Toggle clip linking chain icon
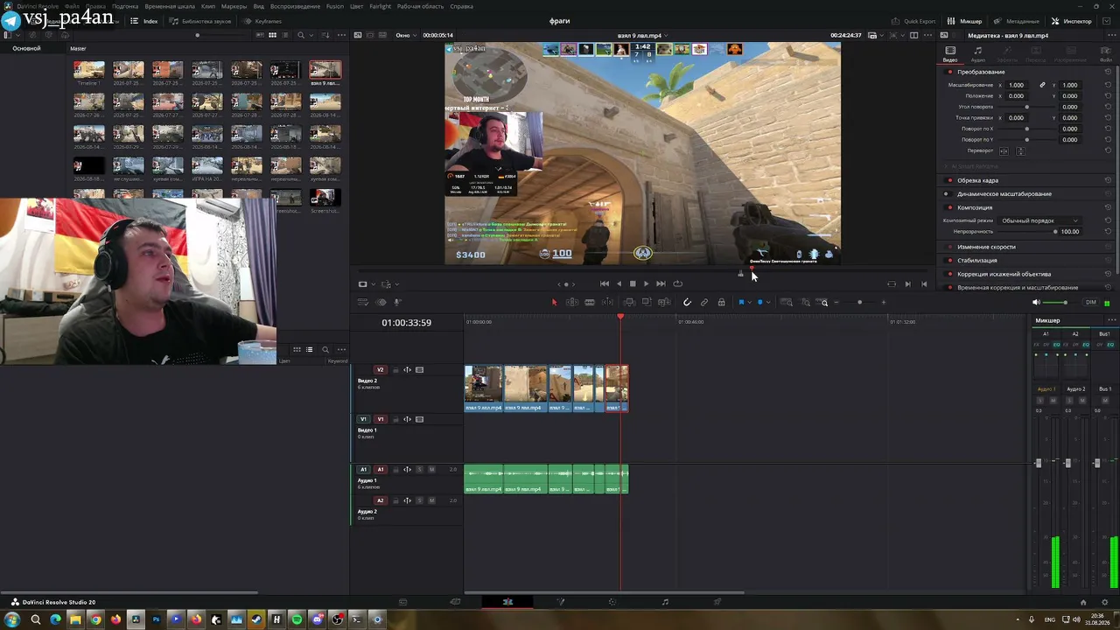This screenshot has height=630, width=1120. tap(704, 303)
